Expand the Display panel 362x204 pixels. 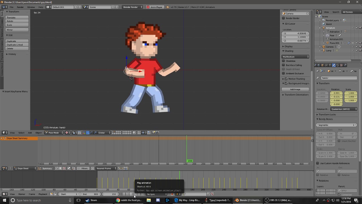[288, 46]
